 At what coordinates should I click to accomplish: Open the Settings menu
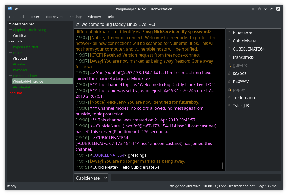coord(76,17)
